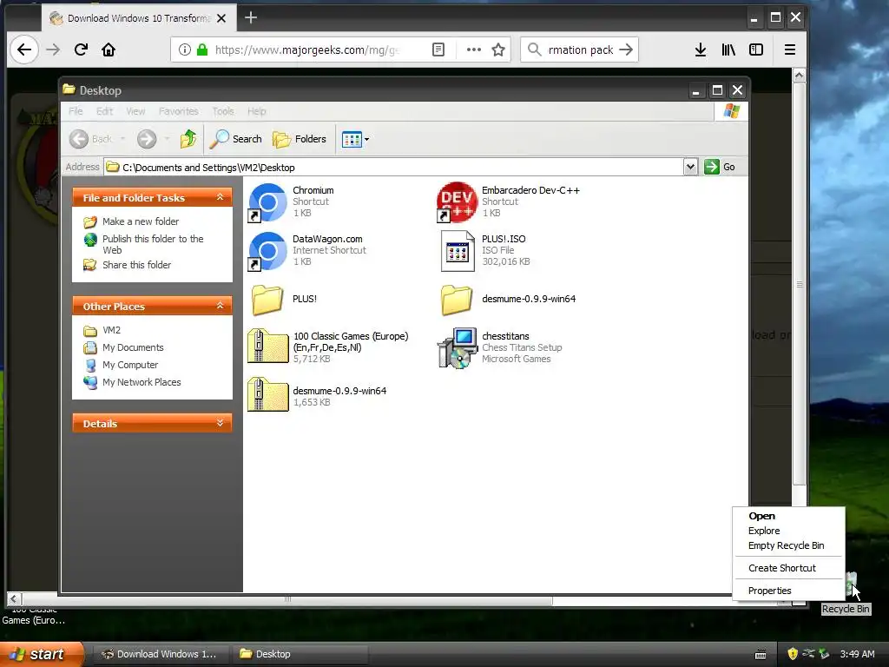Open Search in Explorer toolbar

[x=236, y=139]
